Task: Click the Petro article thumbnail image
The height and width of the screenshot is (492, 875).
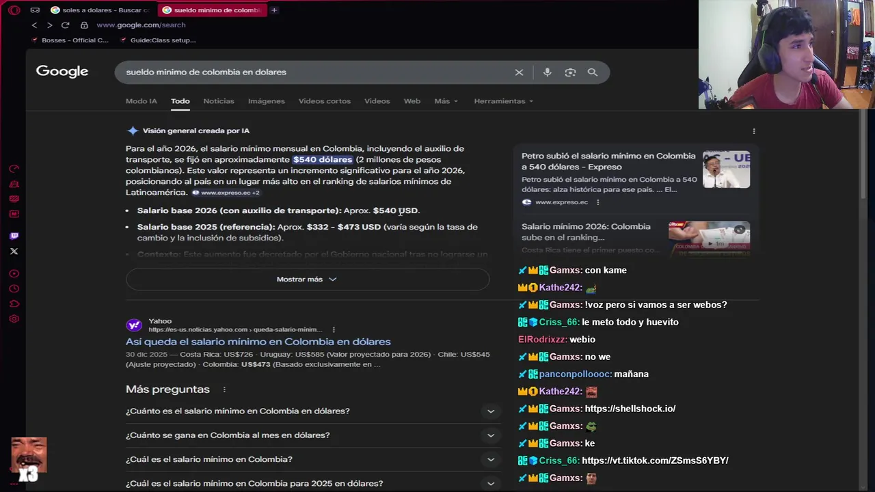Action: coord(726,169)
